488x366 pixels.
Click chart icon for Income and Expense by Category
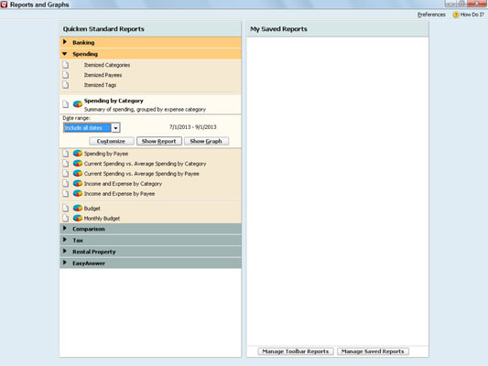[x=78, y=184]
